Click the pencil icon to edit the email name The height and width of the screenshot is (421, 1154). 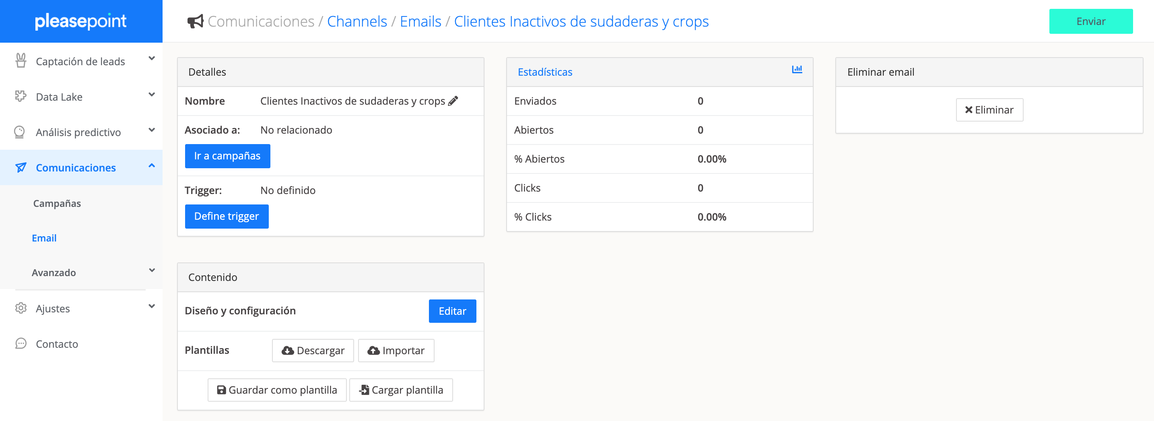[453, 101]
